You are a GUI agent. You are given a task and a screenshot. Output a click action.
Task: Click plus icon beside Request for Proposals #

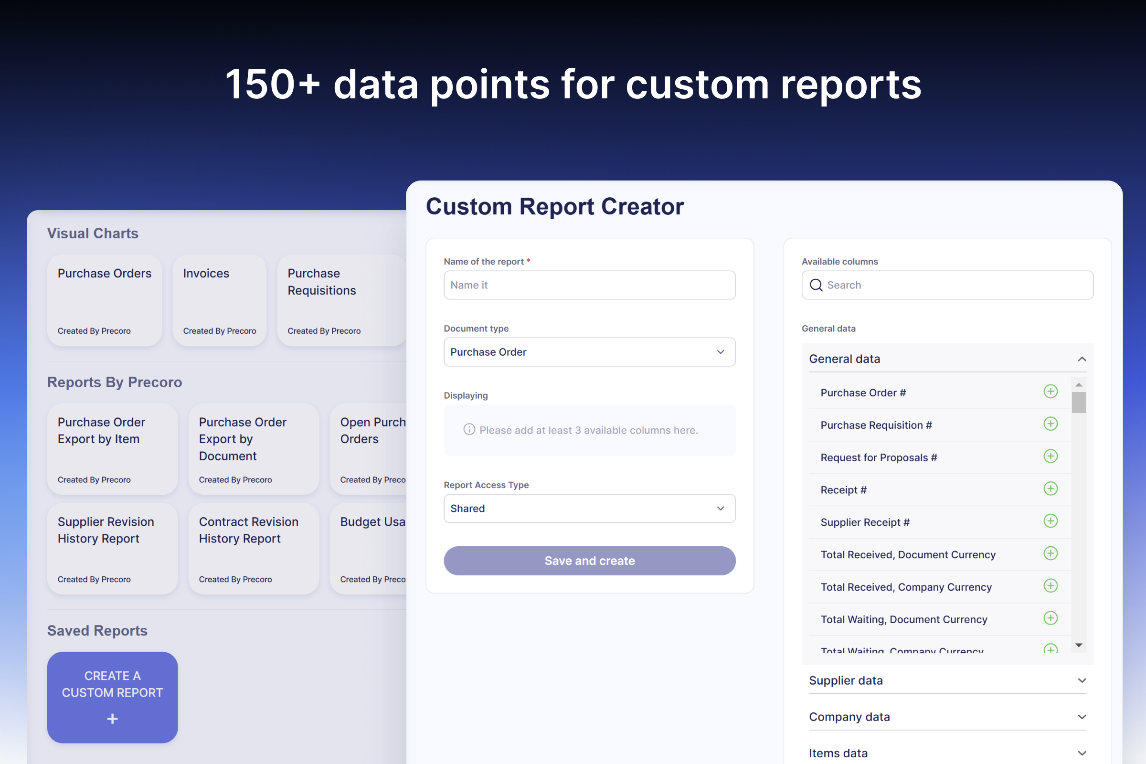pos(1051,456)
